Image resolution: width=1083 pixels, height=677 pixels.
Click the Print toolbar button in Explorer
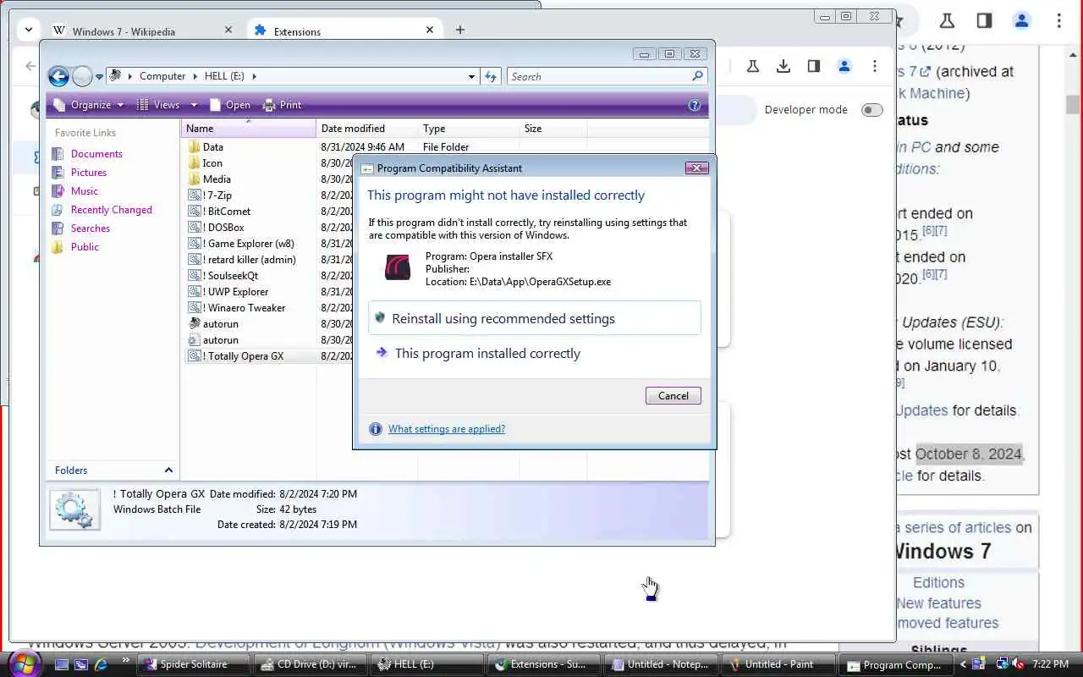point(283,105)
